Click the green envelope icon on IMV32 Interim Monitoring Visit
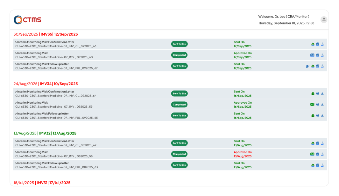The height and width of the screenshot is (196, 339). point(312,154)
